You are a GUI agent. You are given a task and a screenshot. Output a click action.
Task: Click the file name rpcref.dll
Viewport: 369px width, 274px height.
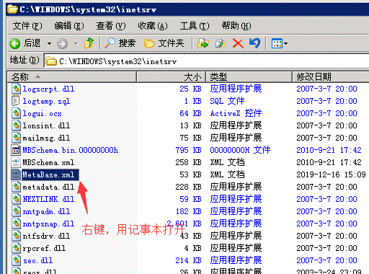tap(44, 248)
